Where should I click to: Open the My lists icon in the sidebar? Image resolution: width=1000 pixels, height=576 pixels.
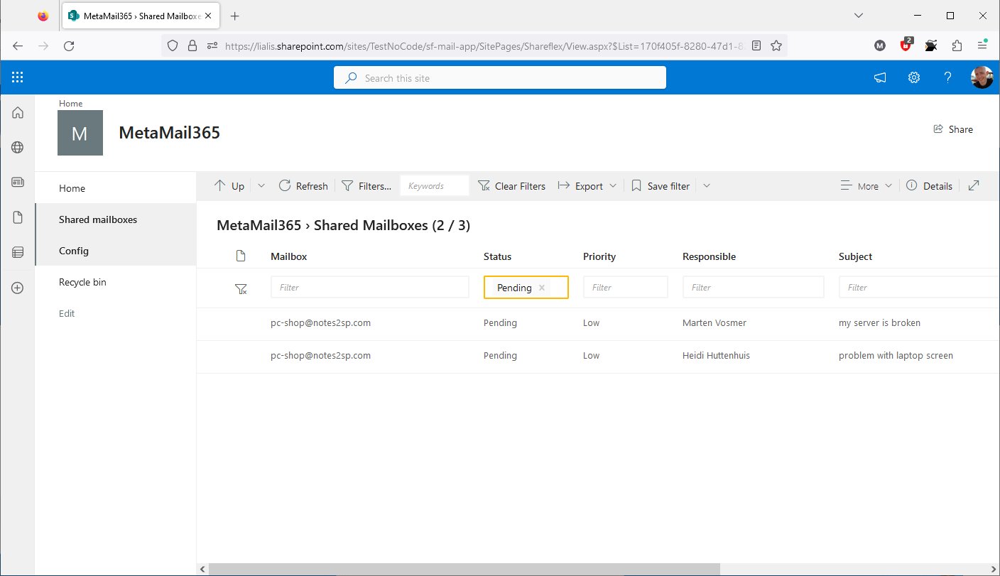click(18, 252)
